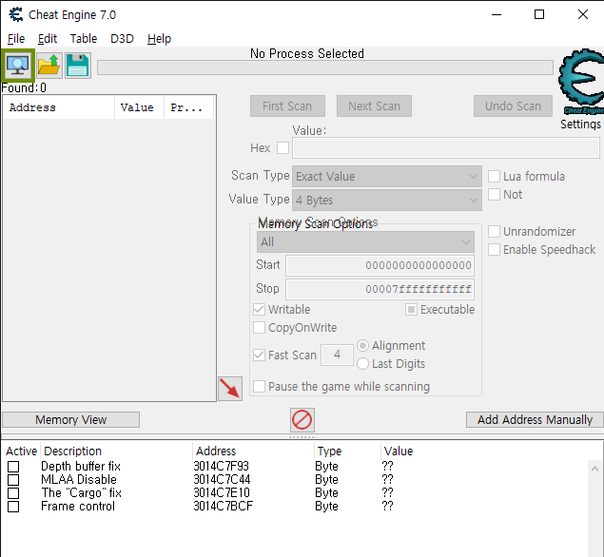Click the Fast Scan alignment value field

(337, 355)
